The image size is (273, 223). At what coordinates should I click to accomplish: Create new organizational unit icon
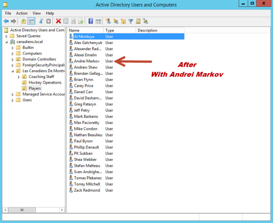pos(123,21)
